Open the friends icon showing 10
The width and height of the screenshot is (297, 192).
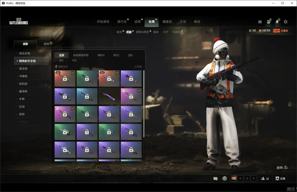263,179
